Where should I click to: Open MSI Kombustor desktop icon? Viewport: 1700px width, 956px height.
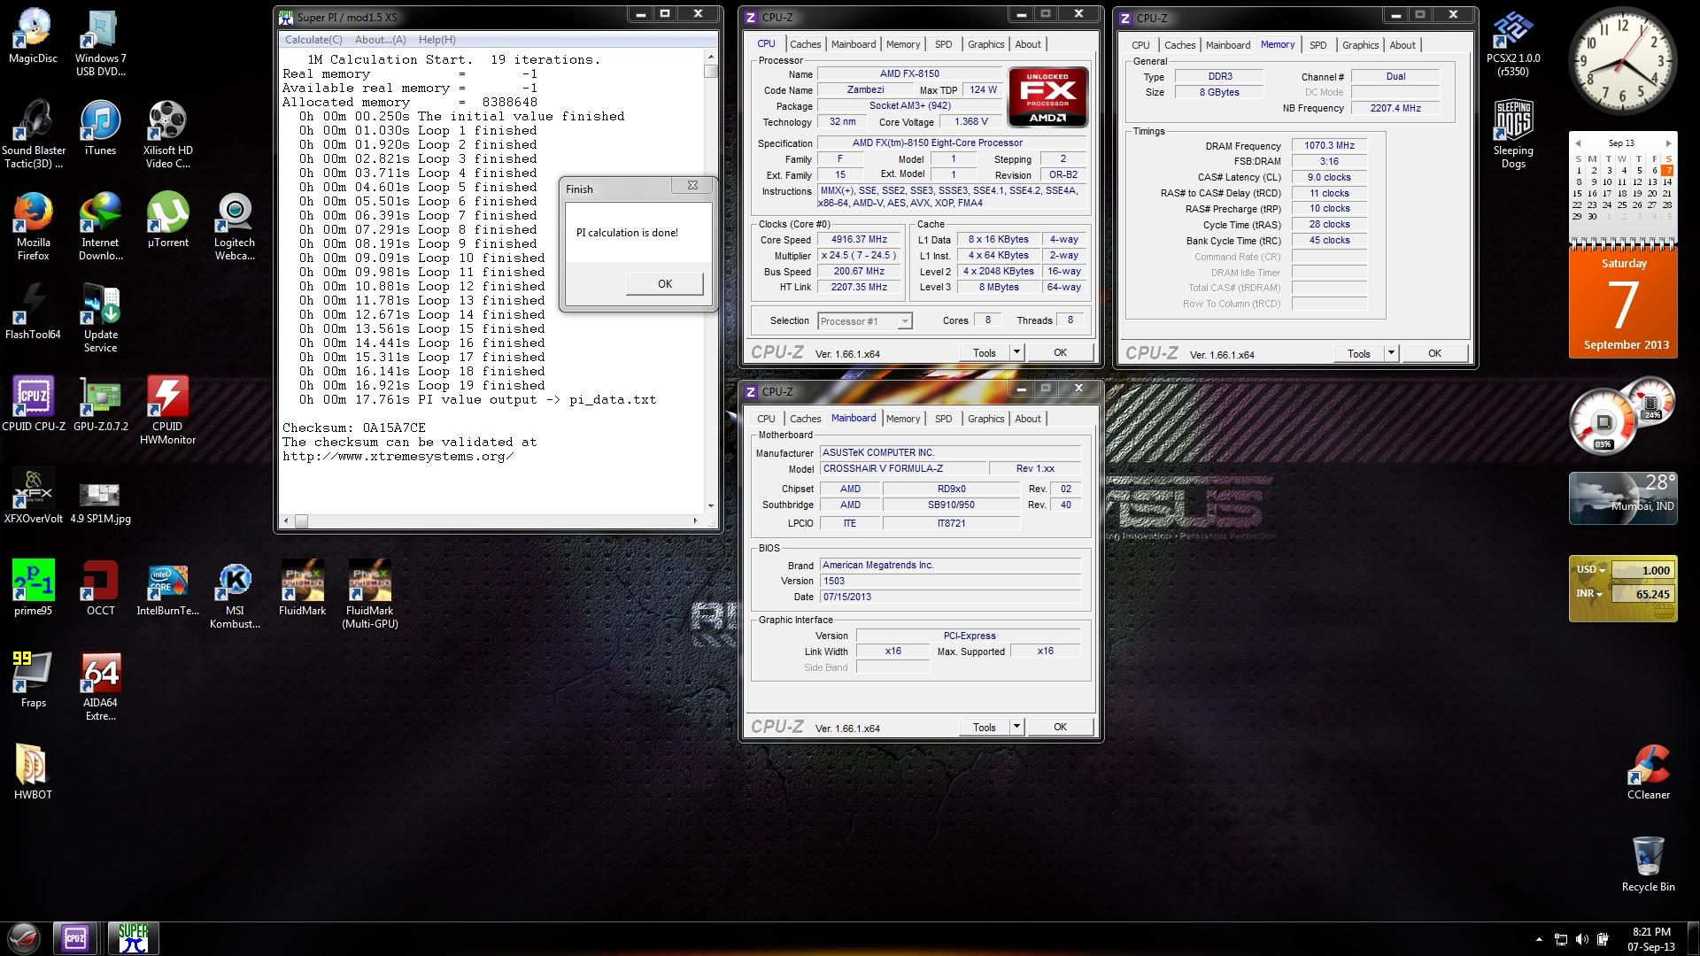pos(235,594)
